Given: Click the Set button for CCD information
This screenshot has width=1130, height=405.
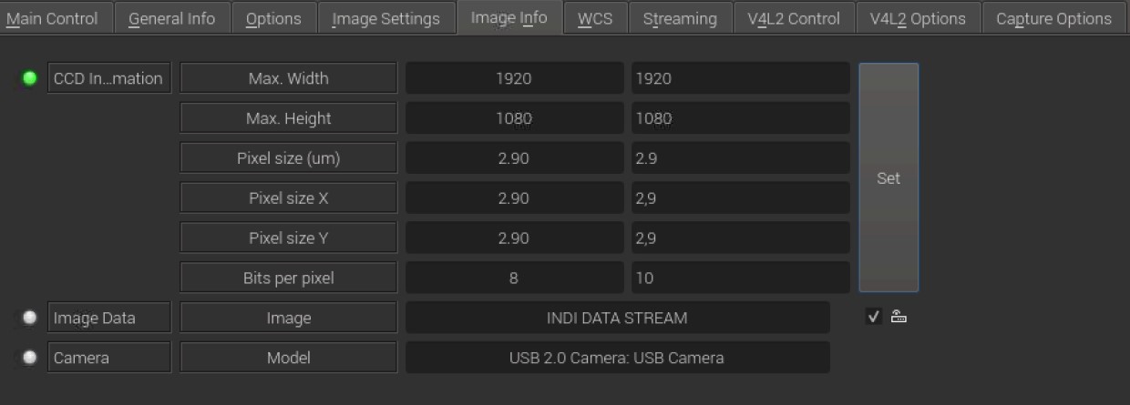Looking at the screenshot, I should click(889, 177).
